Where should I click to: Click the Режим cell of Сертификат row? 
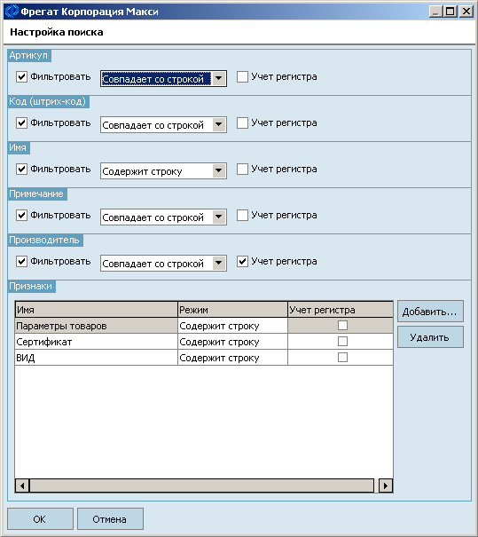[232, 342]
